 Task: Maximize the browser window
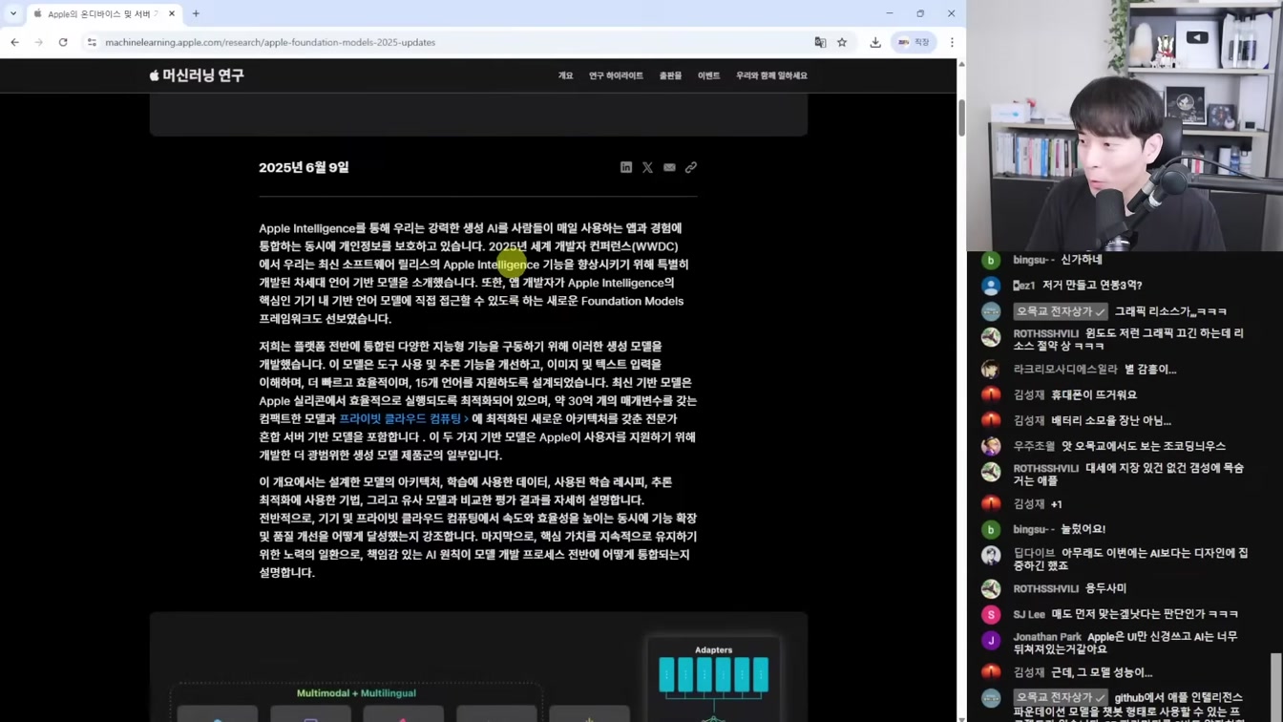tap(920, 13)
